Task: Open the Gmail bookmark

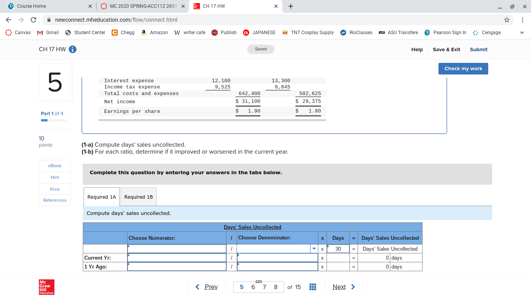Action: point(48,33)
